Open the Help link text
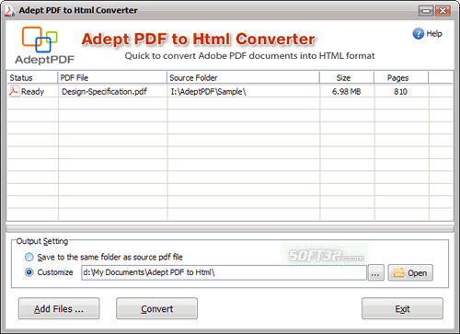The image size is (460, 334). 434,33
